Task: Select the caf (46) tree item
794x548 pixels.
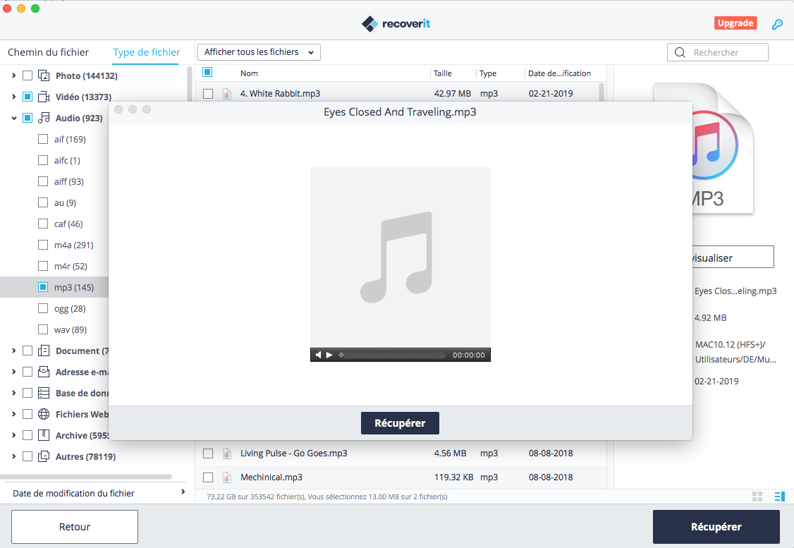Action: [68, 224]
